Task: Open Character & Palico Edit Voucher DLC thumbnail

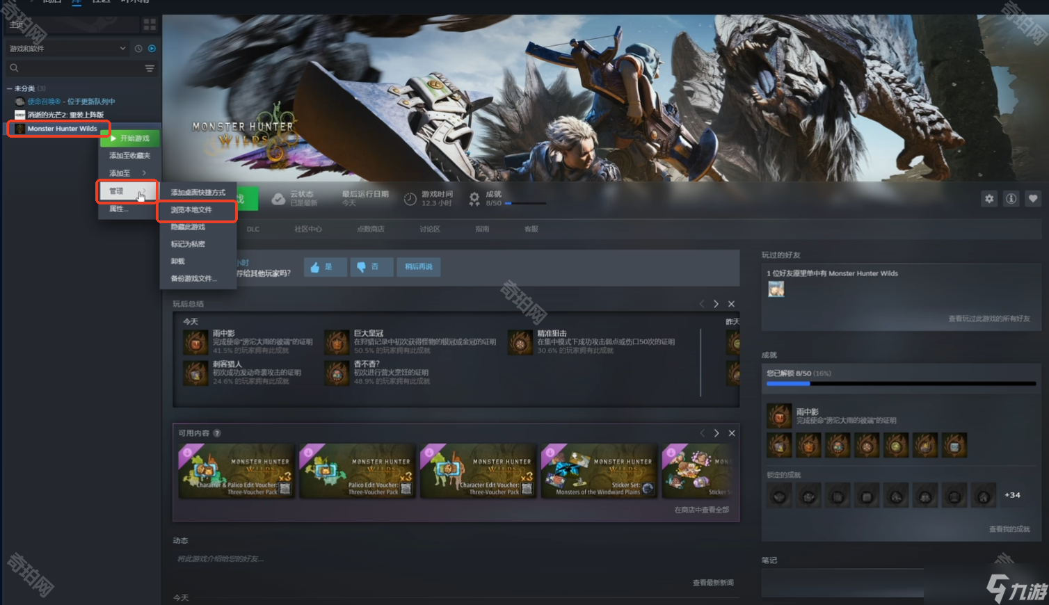Action: click(x=237, y=471)
